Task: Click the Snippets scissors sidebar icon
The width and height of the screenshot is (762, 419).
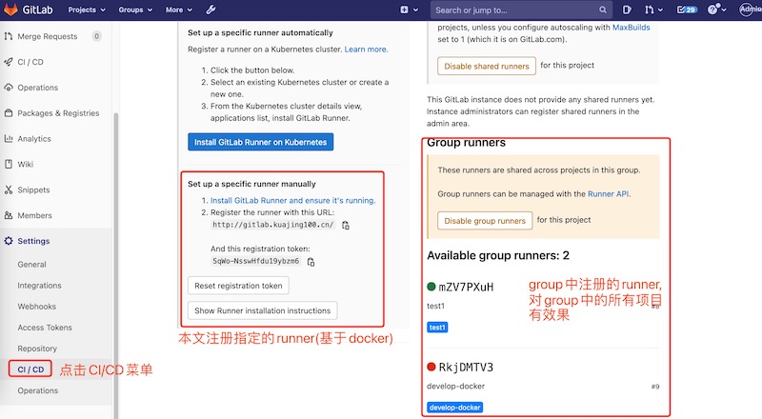Action: pyautogui.click(x=9, y=190)
